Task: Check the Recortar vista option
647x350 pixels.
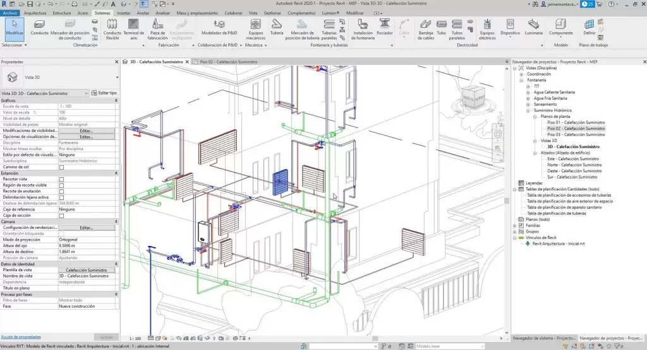Action: coord(61,179)
